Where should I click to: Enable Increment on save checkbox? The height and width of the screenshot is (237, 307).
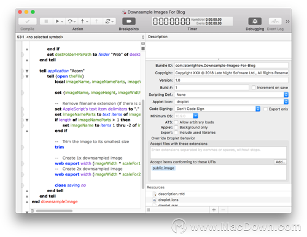[254, 88]
